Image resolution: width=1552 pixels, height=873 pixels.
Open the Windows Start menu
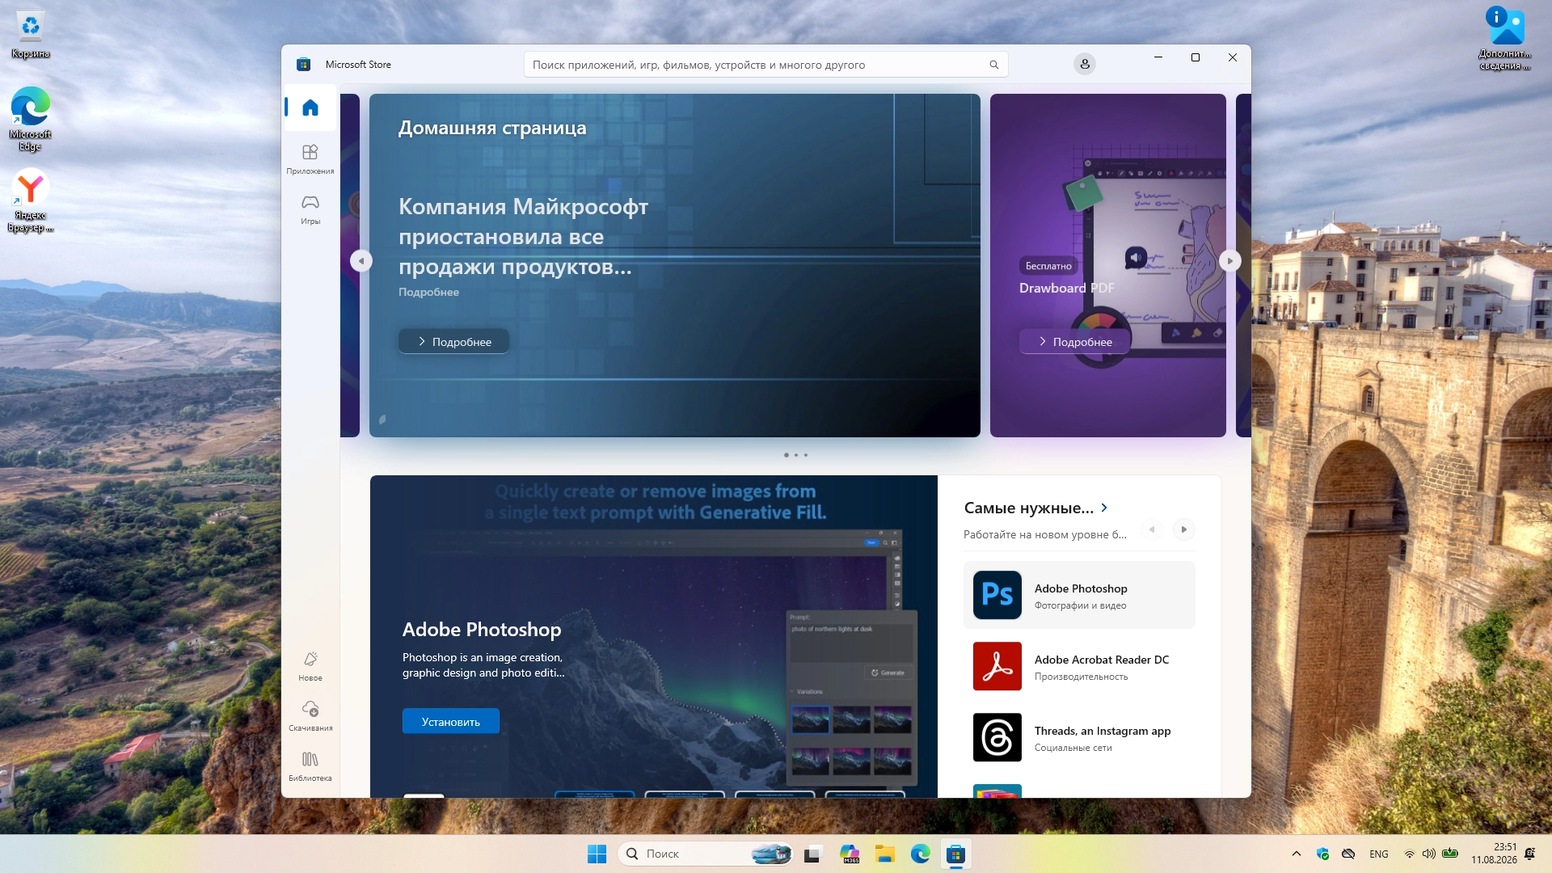[x=597, y=854]
